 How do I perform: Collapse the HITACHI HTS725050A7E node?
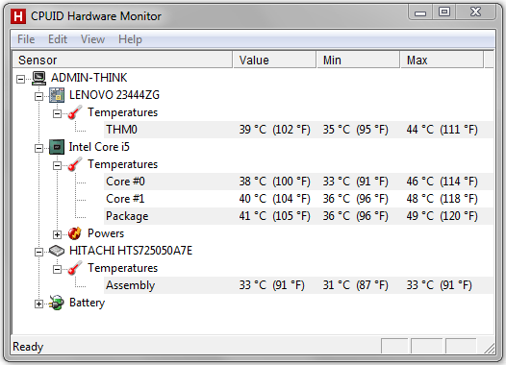point(38,252)
